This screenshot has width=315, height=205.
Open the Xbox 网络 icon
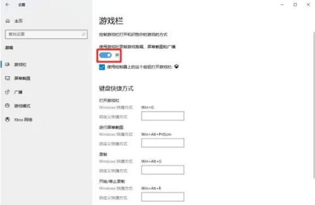(7, 119)
